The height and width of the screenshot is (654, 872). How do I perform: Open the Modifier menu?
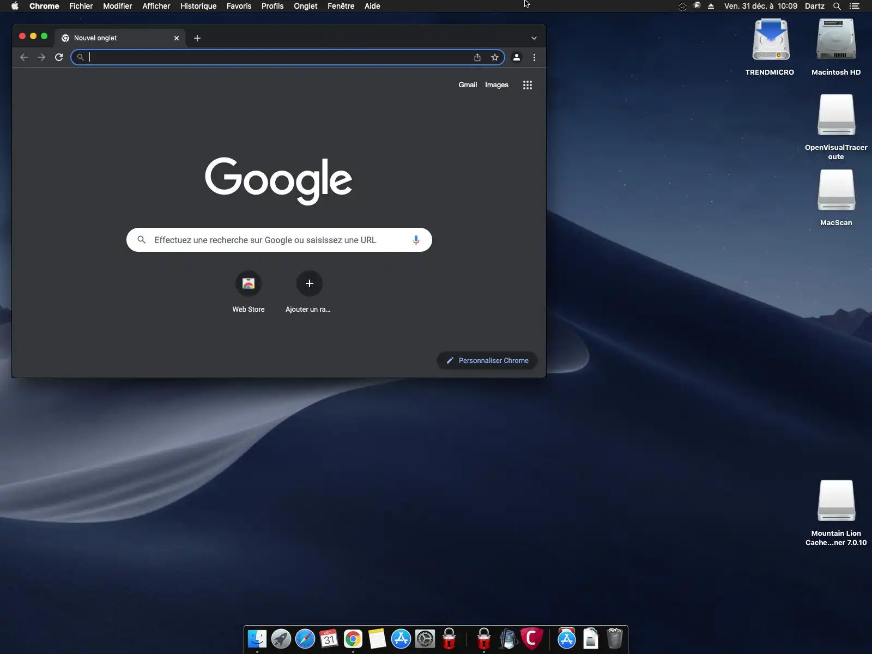[x=118, y=6]
